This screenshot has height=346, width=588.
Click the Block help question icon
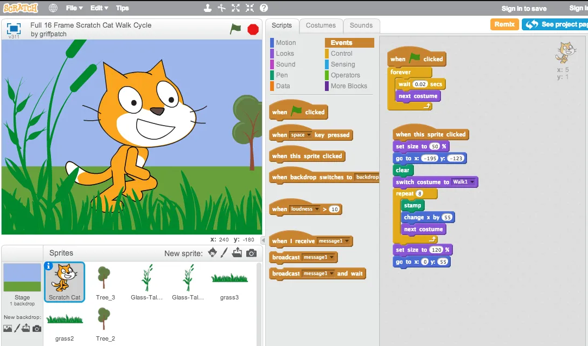tap(264, 8)
